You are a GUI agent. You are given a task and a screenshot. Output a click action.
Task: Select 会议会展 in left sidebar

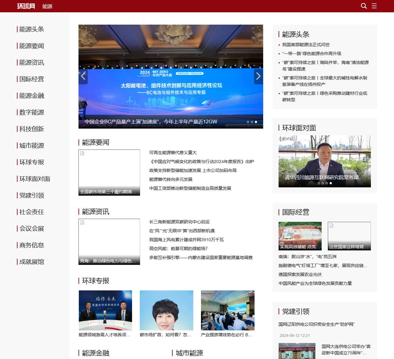click(x=31, y=229)
